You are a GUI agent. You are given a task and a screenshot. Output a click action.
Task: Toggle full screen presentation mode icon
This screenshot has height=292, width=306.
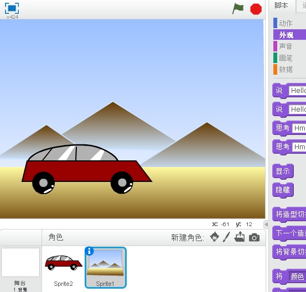(12, 8)
